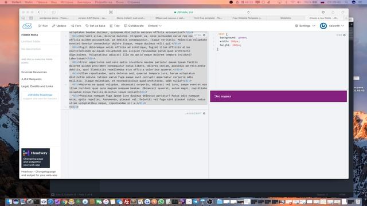Open the Collaborate option
The height and width of the screenshot is (206, 367).
pos(134,26)
